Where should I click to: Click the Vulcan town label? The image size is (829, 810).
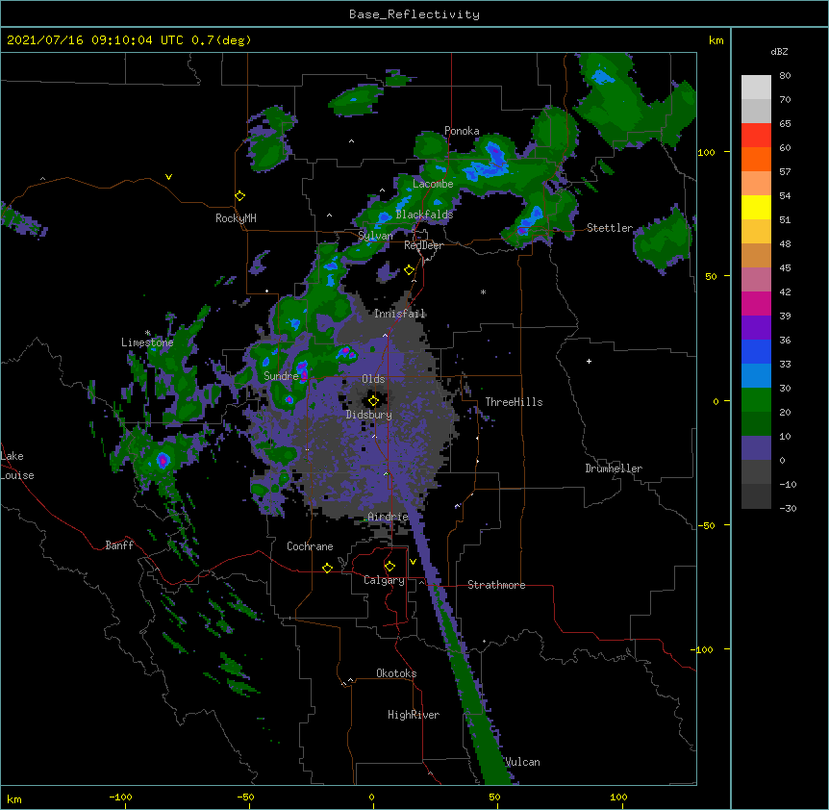pos(522,762)
